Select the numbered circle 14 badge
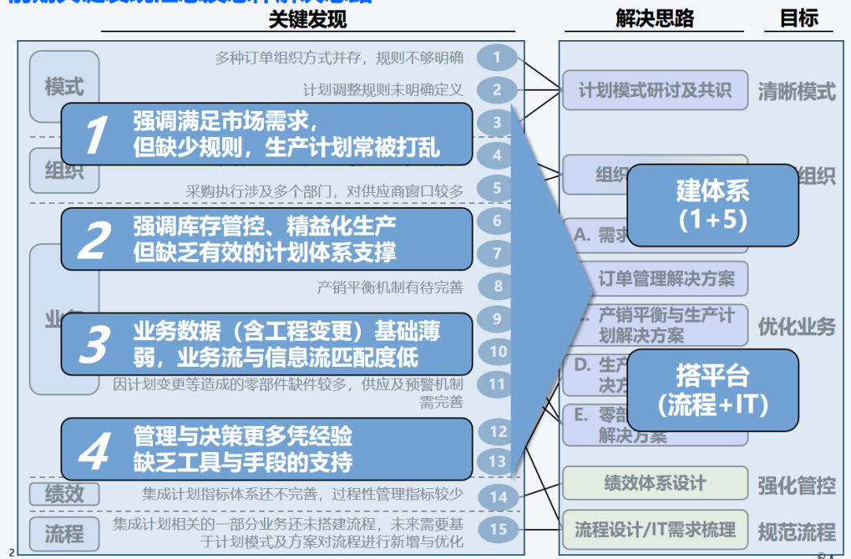Screen dimensions: 851x559 click(x=498, y=497)
